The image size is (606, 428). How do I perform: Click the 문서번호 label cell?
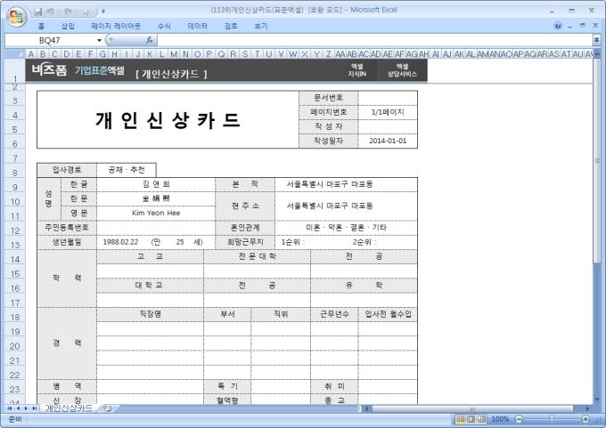(329, 98)
